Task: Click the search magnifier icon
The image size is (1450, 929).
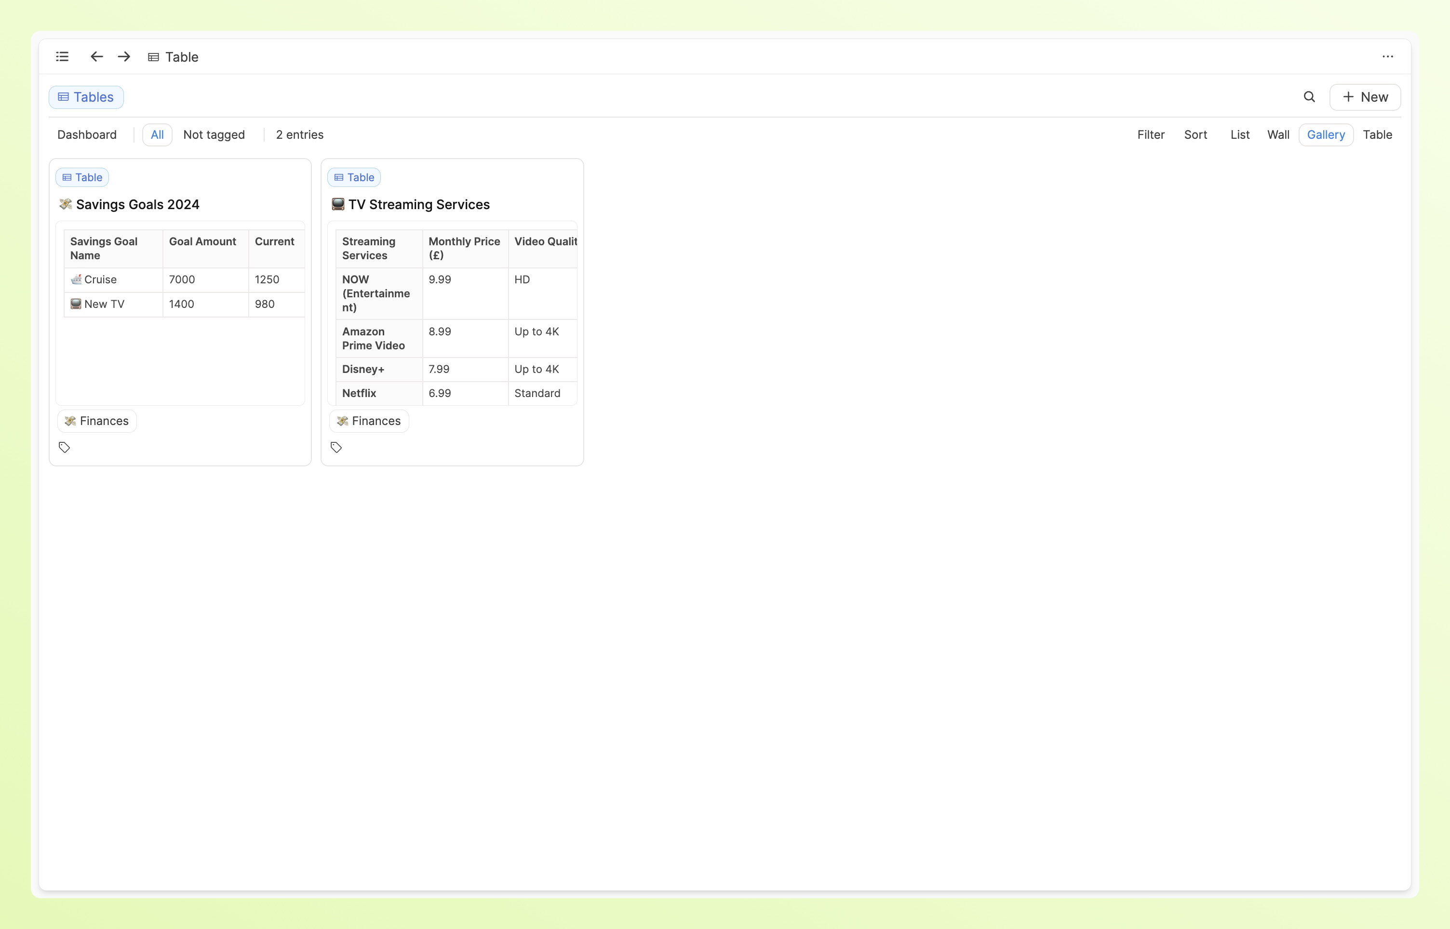Action: pos(1309,97)
